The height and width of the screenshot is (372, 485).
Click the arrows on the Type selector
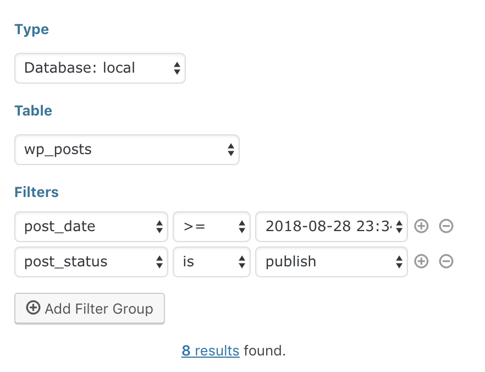point(177,68)
